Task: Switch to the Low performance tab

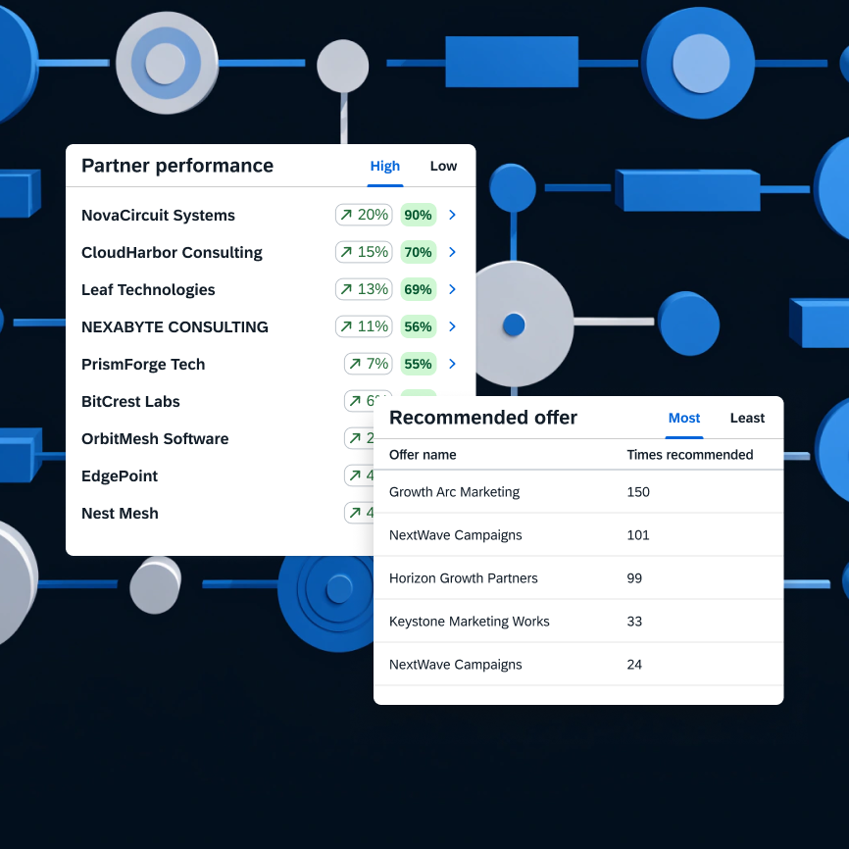Action: [x=443, y=167]
